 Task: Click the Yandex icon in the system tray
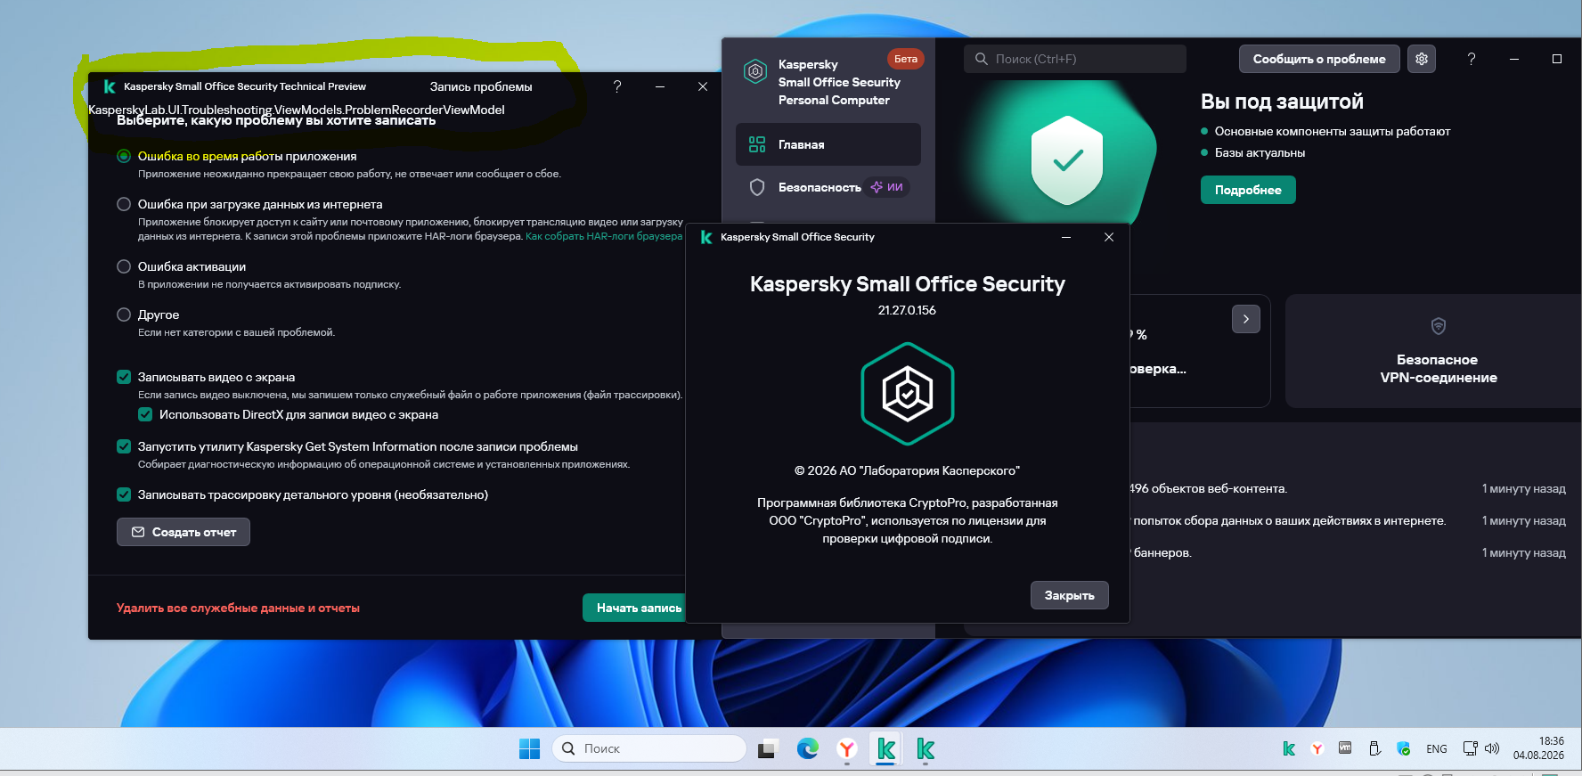[x=1317, y=749]
